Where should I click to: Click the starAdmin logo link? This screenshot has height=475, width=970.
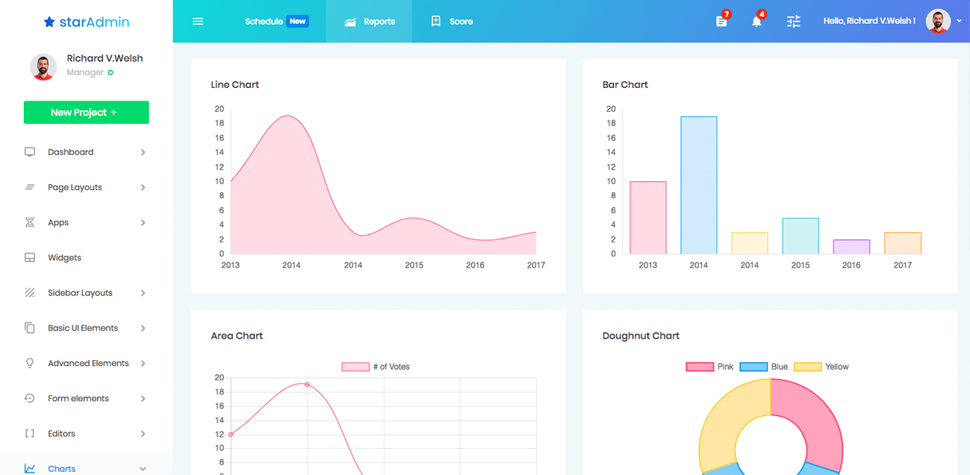[x=86, y=22]
